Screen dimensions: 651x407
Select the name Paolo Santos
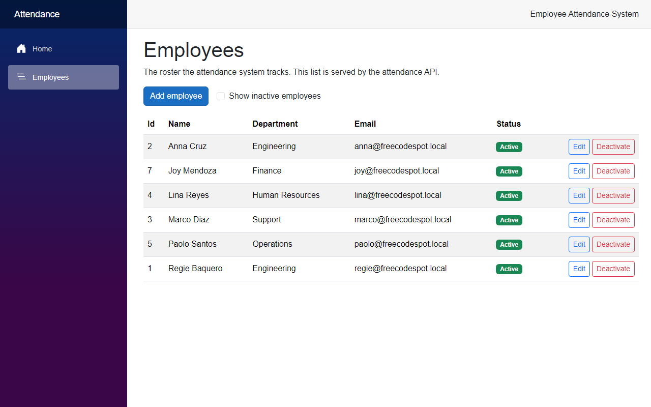pos(192,244)
